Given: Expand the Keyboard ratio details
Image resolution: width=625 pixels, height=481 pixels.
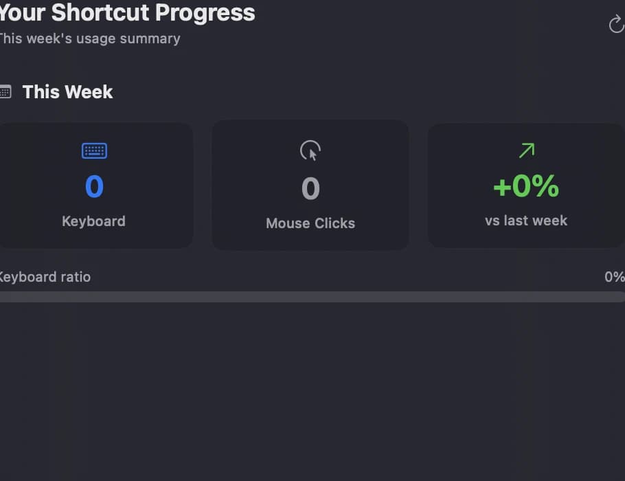Looking at the screenshot, I should (45, 277).
